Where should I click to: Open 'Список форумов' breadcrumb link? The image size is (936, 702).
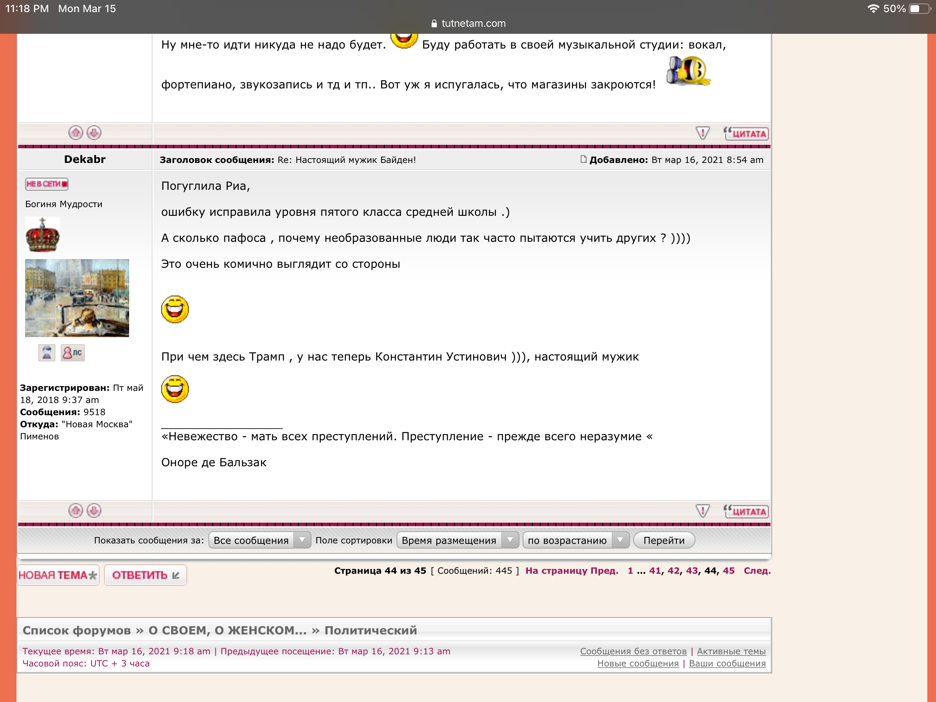click(77, 630)
